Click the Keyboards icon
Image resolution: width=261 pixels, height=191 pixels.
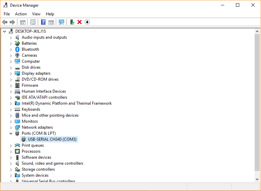17,109
